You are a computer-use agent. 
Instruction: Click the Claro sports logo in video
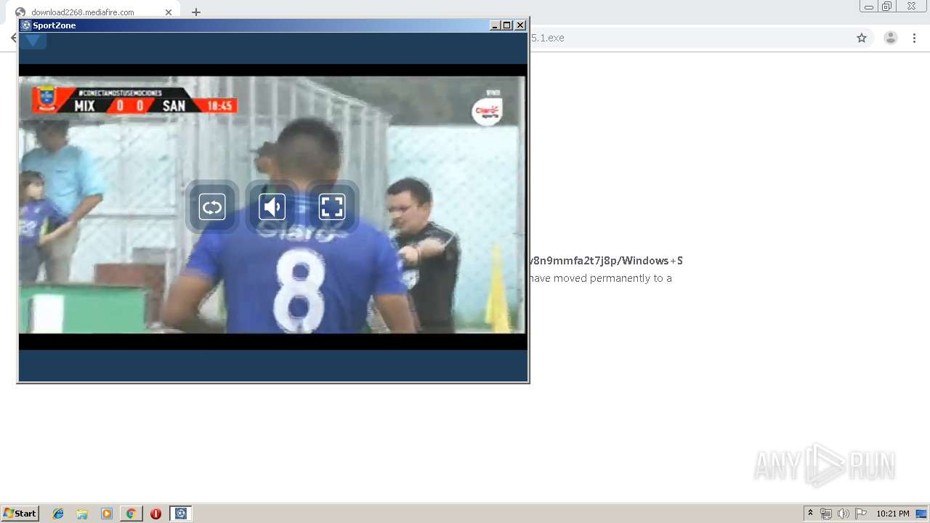pyautogui.click(x=487, y=112)
